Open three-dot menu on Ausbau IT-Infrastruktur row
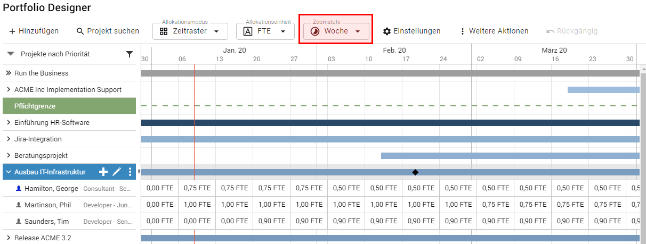The height and width of the screenshot is (244, 646). click(x=130, y=172)
